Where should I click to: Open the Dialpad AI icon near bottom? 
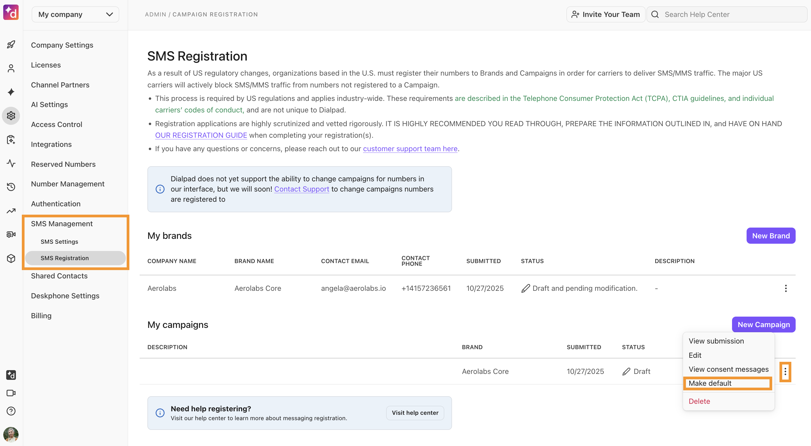pyautogui.click(x=11, y=375)
